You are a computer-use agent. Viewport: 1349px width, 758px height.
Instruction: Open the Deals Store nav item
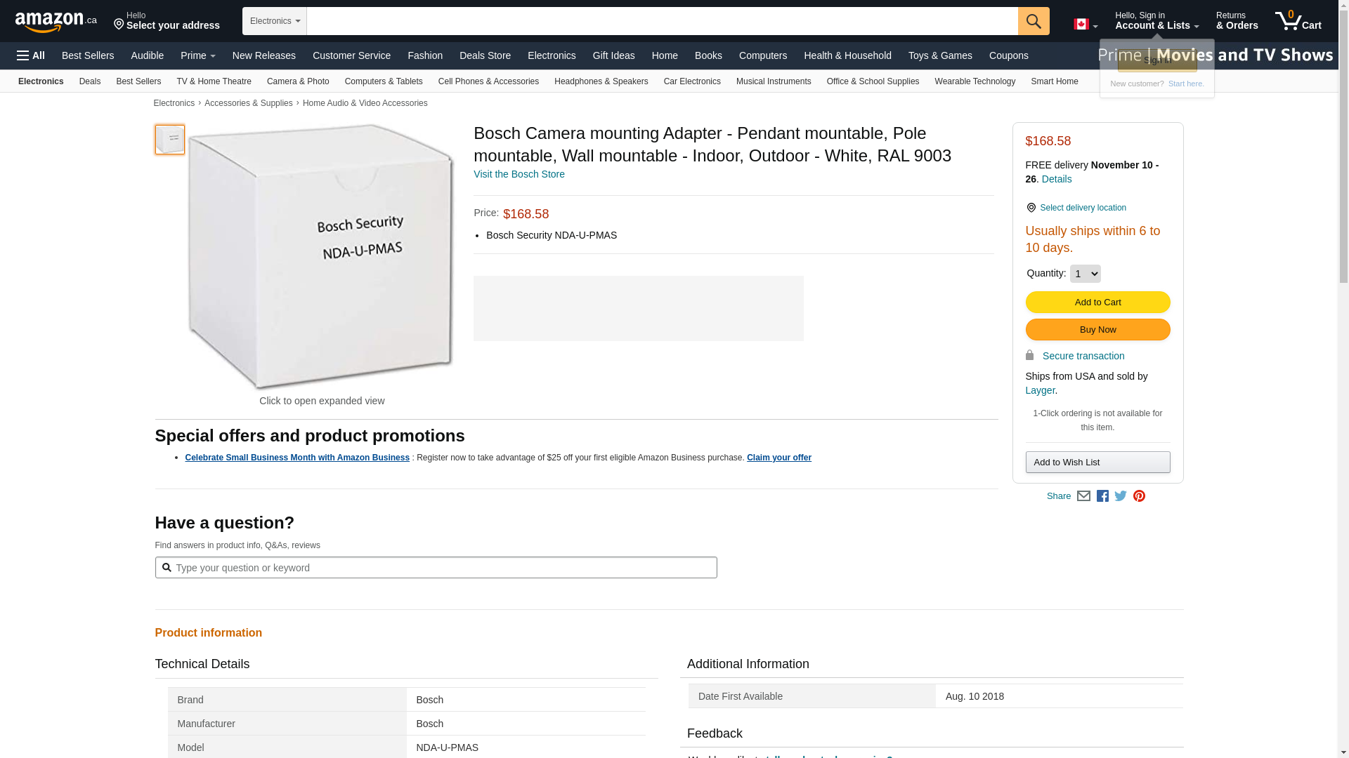point(485,55)
